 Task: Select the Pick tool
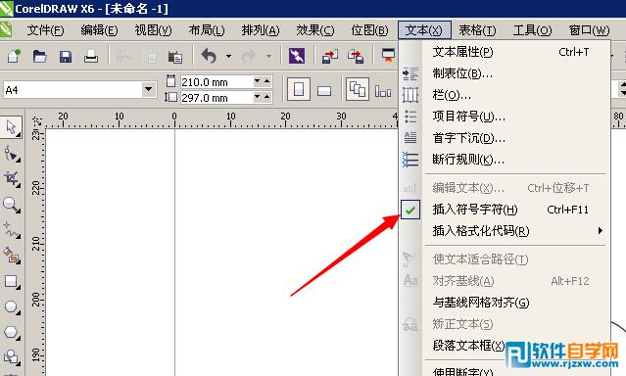click(x=11, y=127)
